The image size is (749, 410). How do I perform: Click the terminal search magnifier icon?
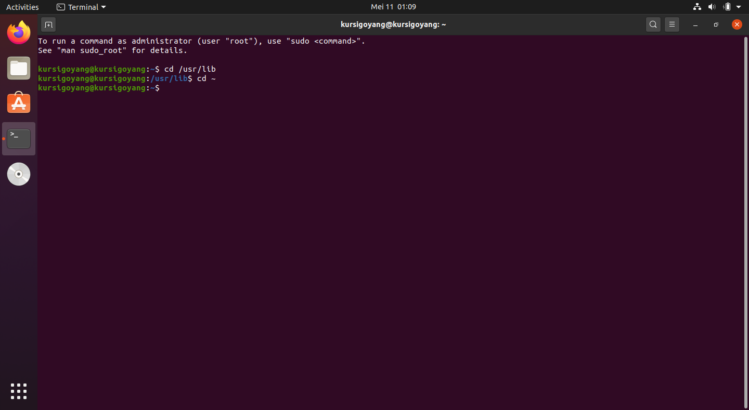[x=653, y=24]
